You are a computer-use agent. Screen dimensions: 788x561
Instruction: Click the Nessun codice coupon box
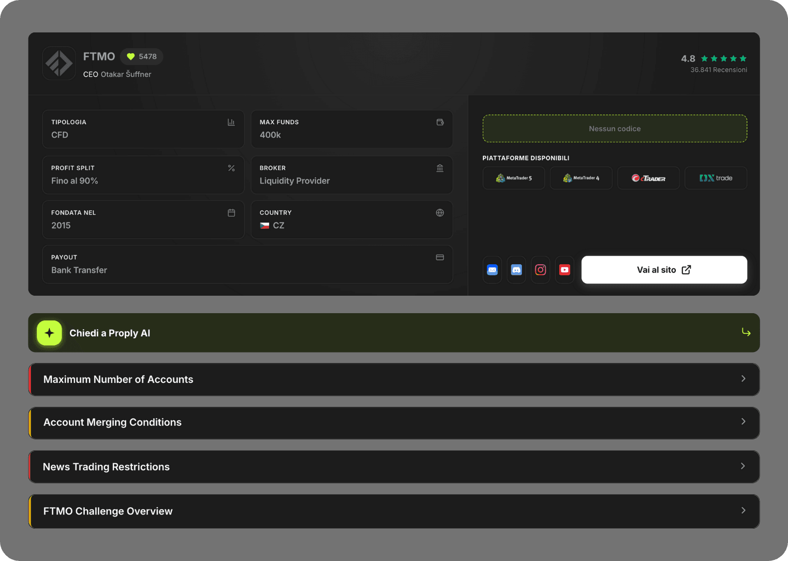tap(615, 129)
